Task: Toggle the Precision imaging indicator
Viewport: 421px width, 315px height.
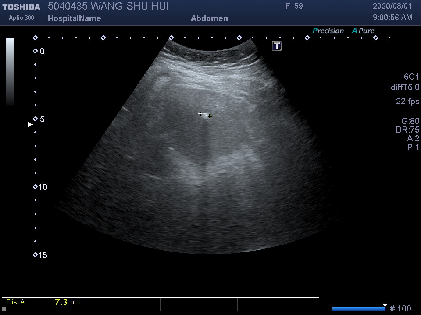Action: click(x=328, y=31)
